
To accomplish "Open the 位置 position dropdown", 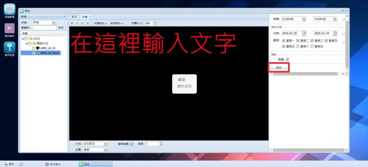I will (105, 149).
